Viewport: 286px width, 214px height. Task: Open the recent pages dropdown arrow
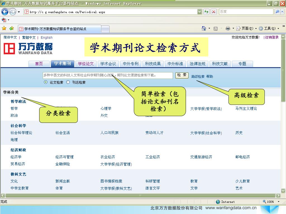click(x=19, y=12)
